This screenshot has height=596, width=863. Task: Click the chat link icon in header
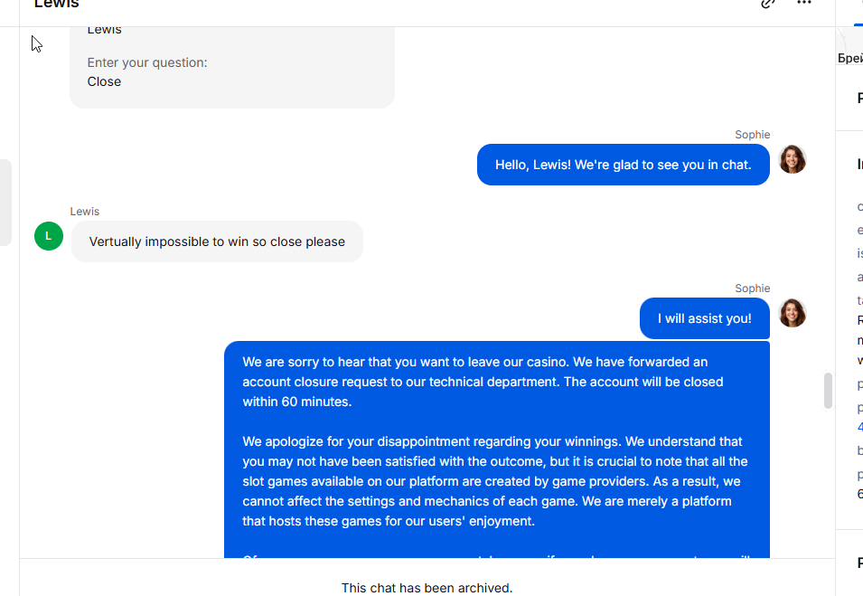[x=768, y=4]
